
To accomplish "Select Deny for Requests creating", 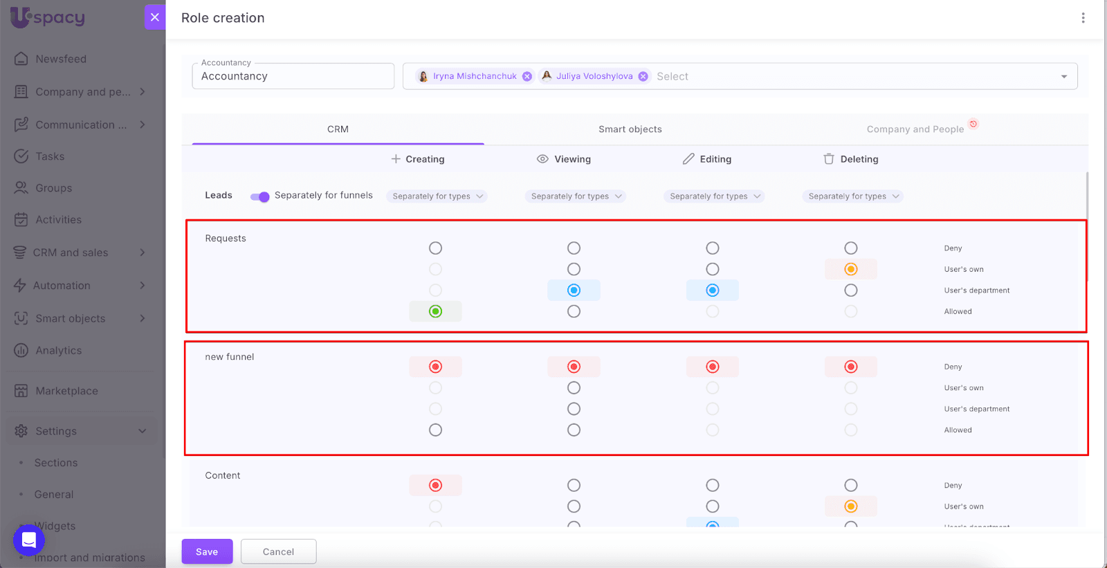I will 435,248.
